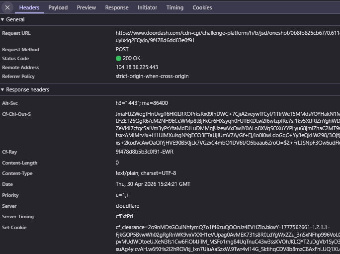The height and width of the screenshot is (254, 340).
Task: Click the Status Code label
Action: coord(15,59)
